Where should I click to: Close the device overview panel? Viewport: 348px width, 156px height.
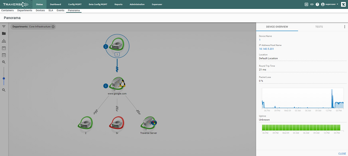[x=342, y=154]
